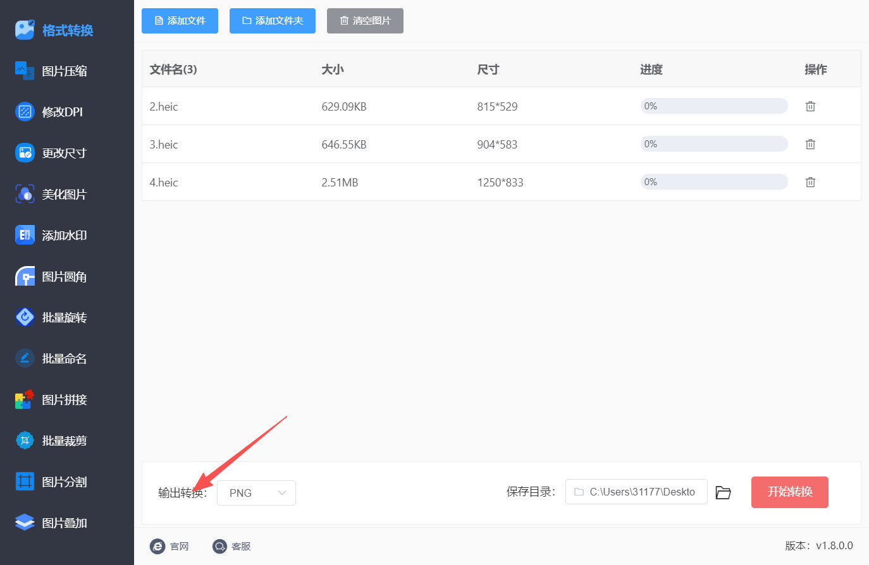Open the 修改DPI tool

(x=51, y=112)
